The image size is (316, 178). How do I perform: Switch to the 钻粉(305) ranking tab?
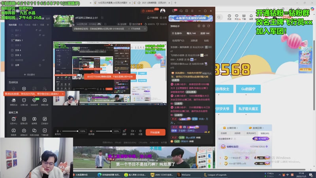point(265,133)
